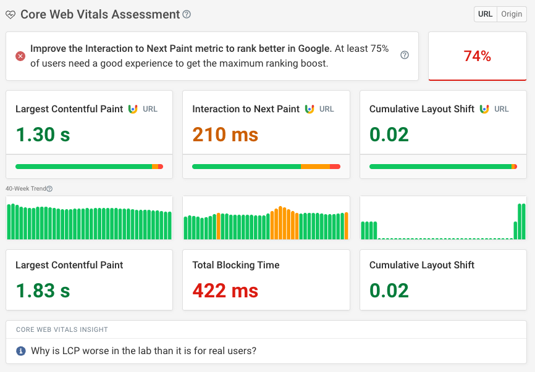Click the red 74% score box
The height and width of the screenshot is (372, 535).
click(477, 56)
